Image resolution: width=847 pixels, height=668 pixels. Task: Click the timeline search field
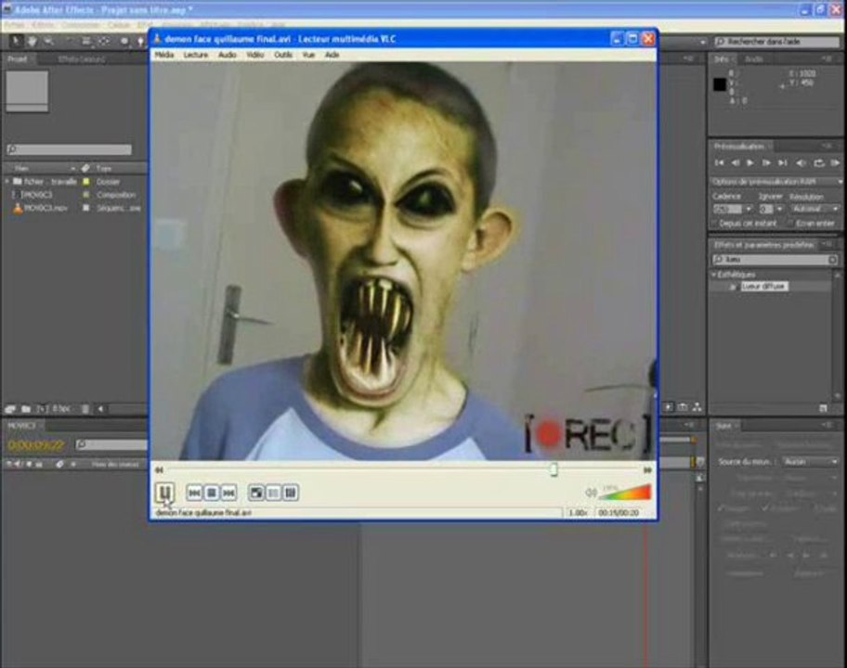pos(111,444)
